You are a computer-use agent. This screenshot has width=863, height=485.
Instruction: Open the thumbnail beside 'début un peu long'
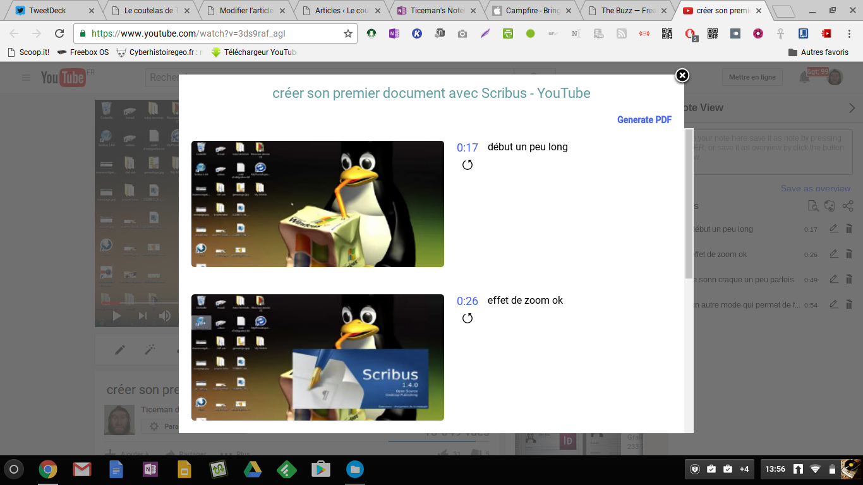click(318, 204)
